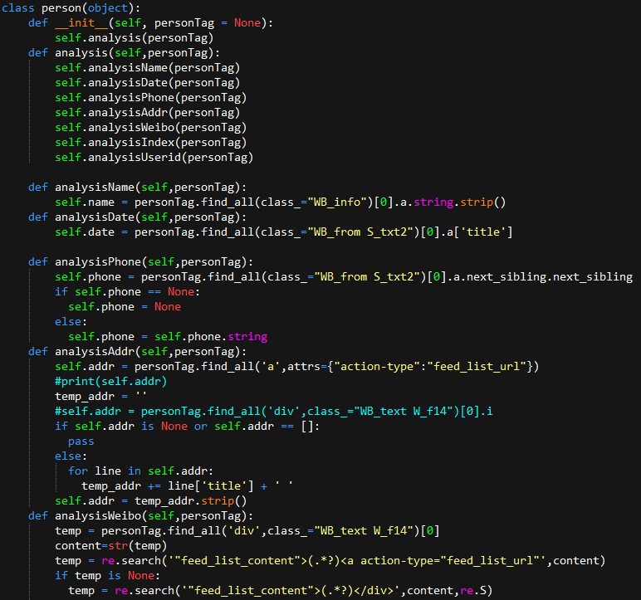
Task: Click "temp_addr += line['title']" line
Action: [187, 486]
